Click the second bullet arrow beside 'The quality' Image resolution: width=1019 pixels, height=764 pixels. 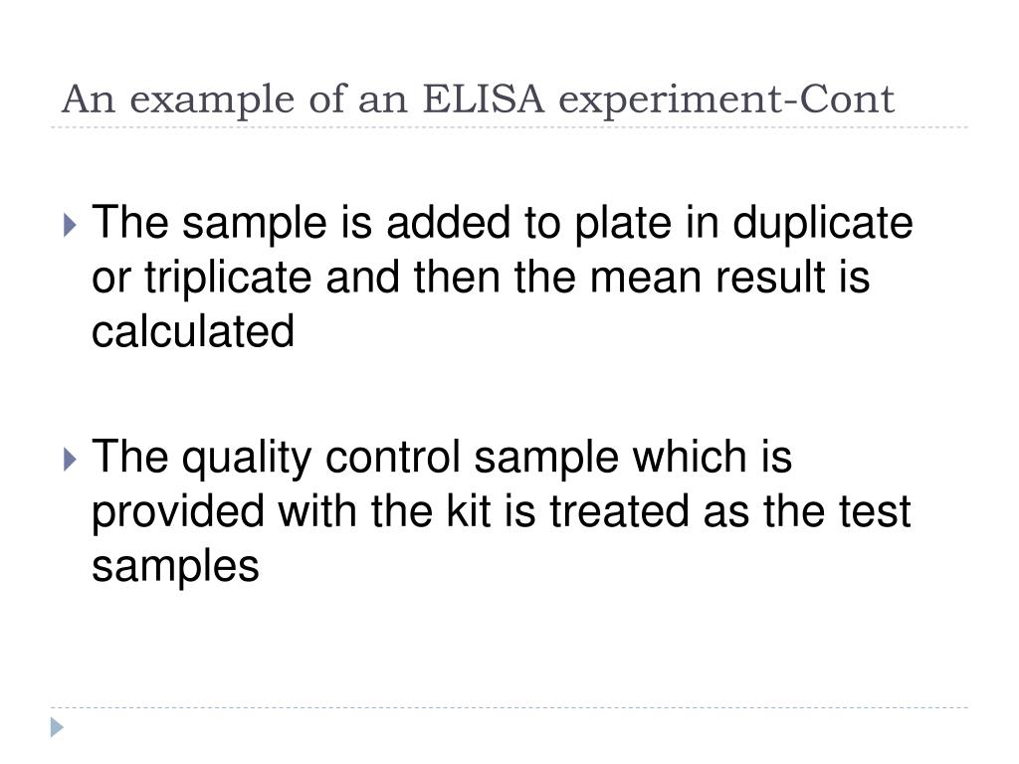tap(71, 460)
